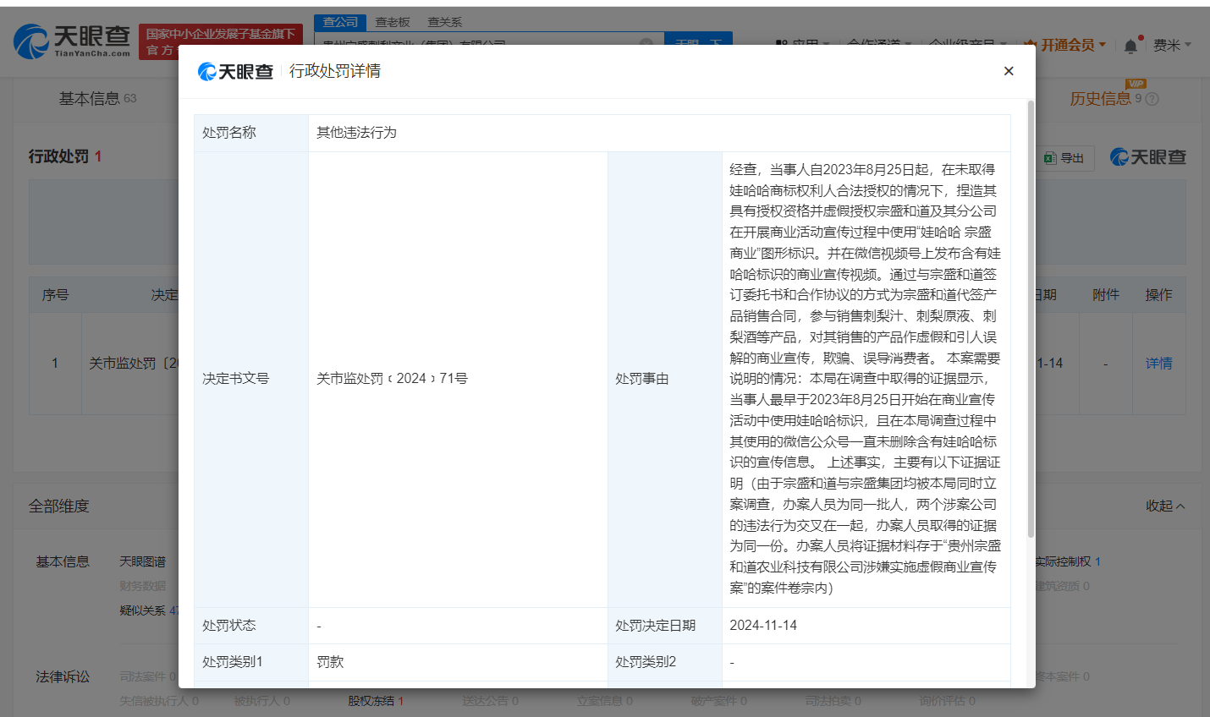Collapse the 全部维度 section with 收起
The height and width of the screenshot is (717, 1210).
(x=1164, y=506)
